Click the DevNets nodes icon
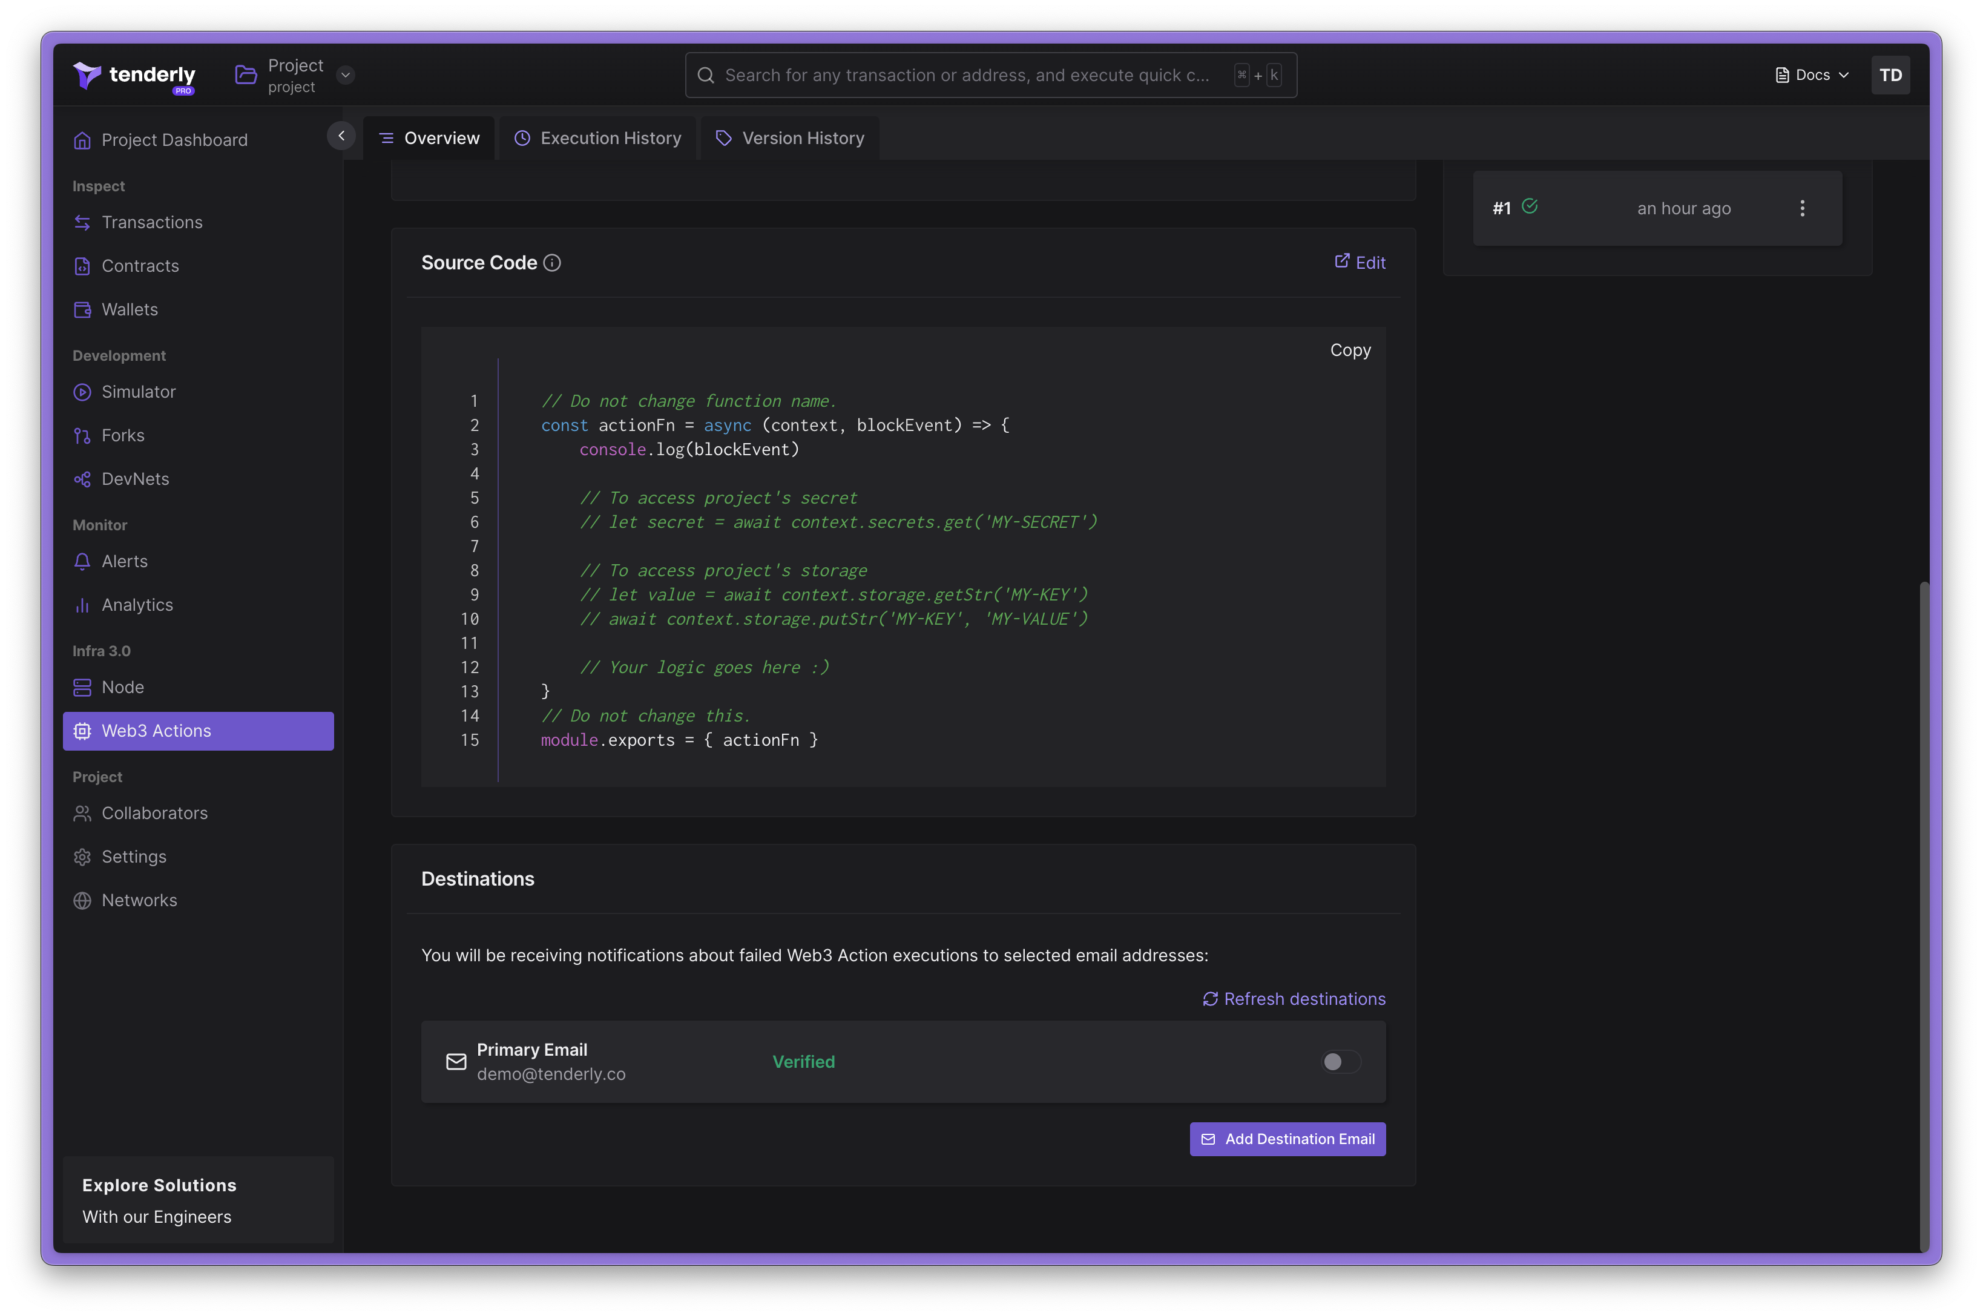 click(x=82, y=479)
